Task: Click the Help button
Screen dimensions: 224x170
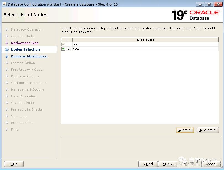Action: click(x=14, y=164)
